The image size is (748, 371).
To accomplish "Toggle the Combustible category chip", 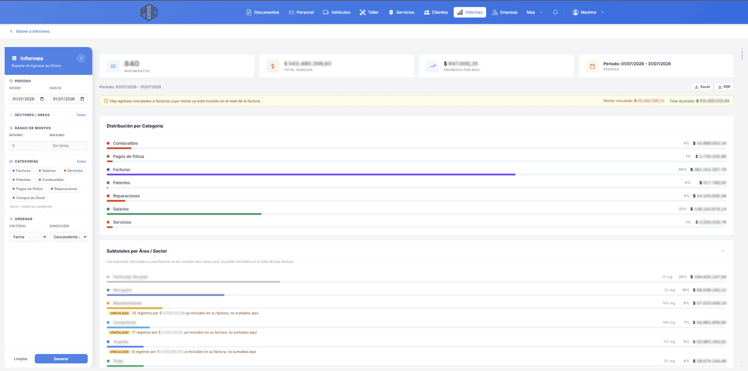I will pos(51,180).
